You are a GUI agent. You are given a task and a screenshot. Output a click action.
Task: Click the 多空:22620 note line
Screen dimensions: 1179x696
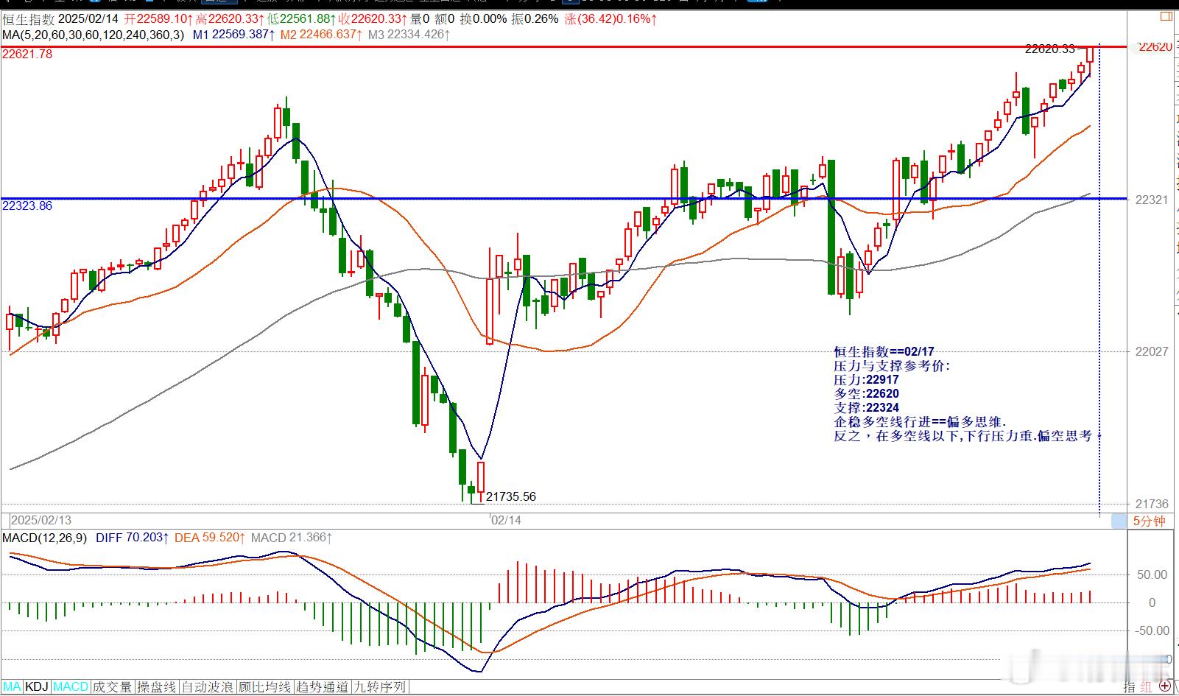click(866, 394)
